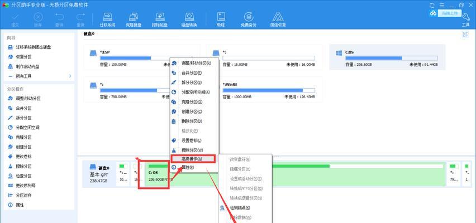Click the 撤销 undo arrow
This screenshot has width=476, height=223.
pos(59,20)
